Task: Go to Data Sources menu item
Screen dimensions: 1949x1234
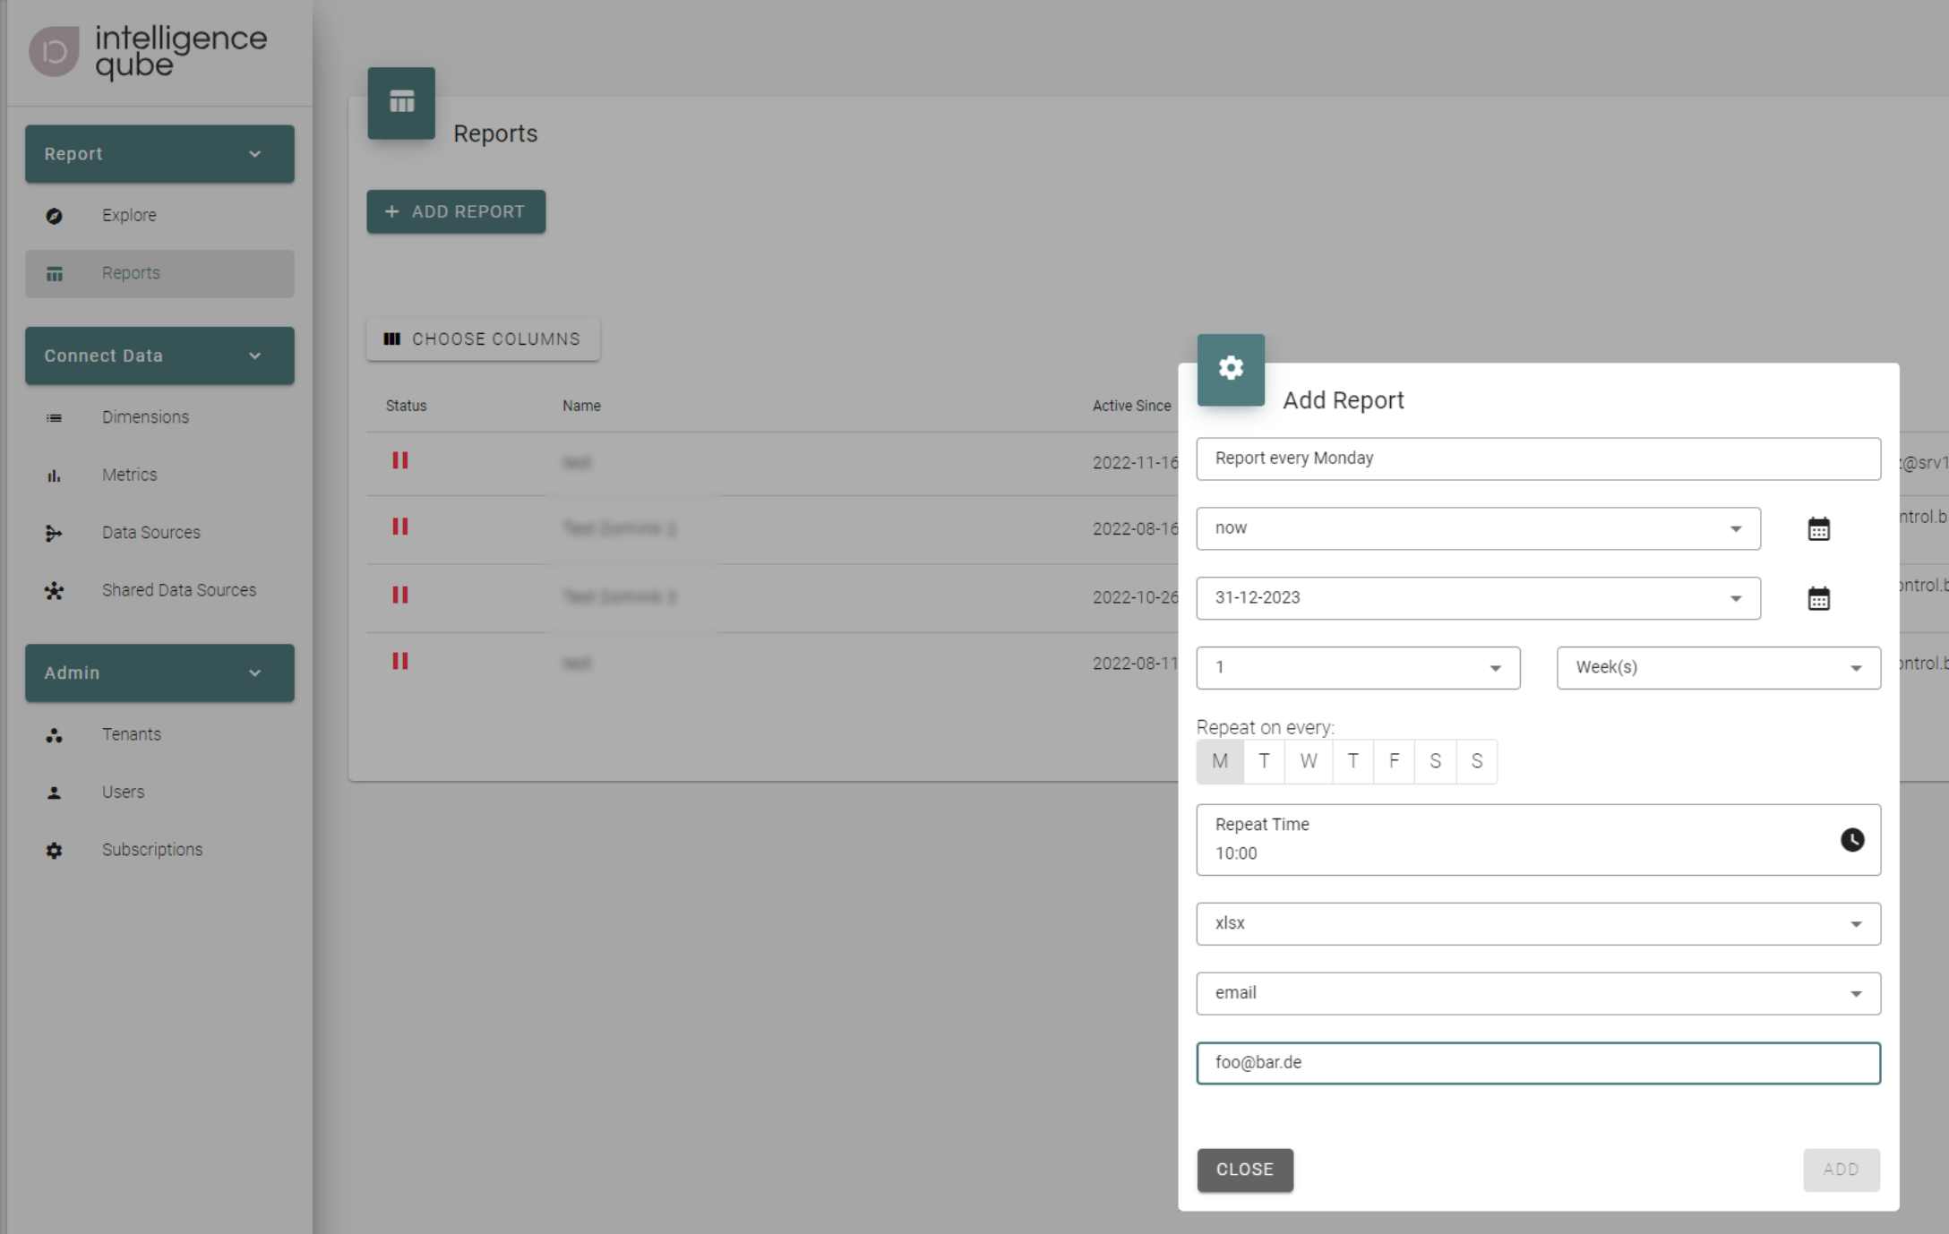Action: [150, 533]
